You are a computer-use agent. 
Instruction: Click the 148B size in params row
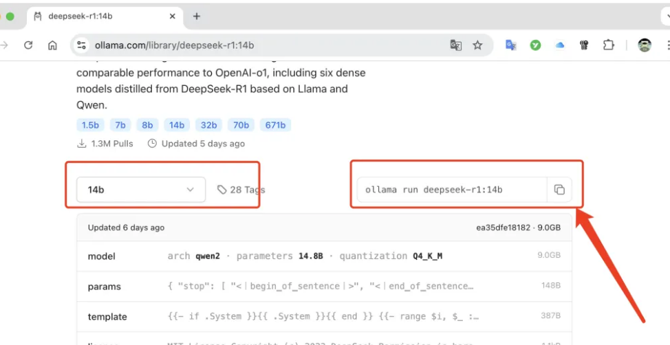550,286
